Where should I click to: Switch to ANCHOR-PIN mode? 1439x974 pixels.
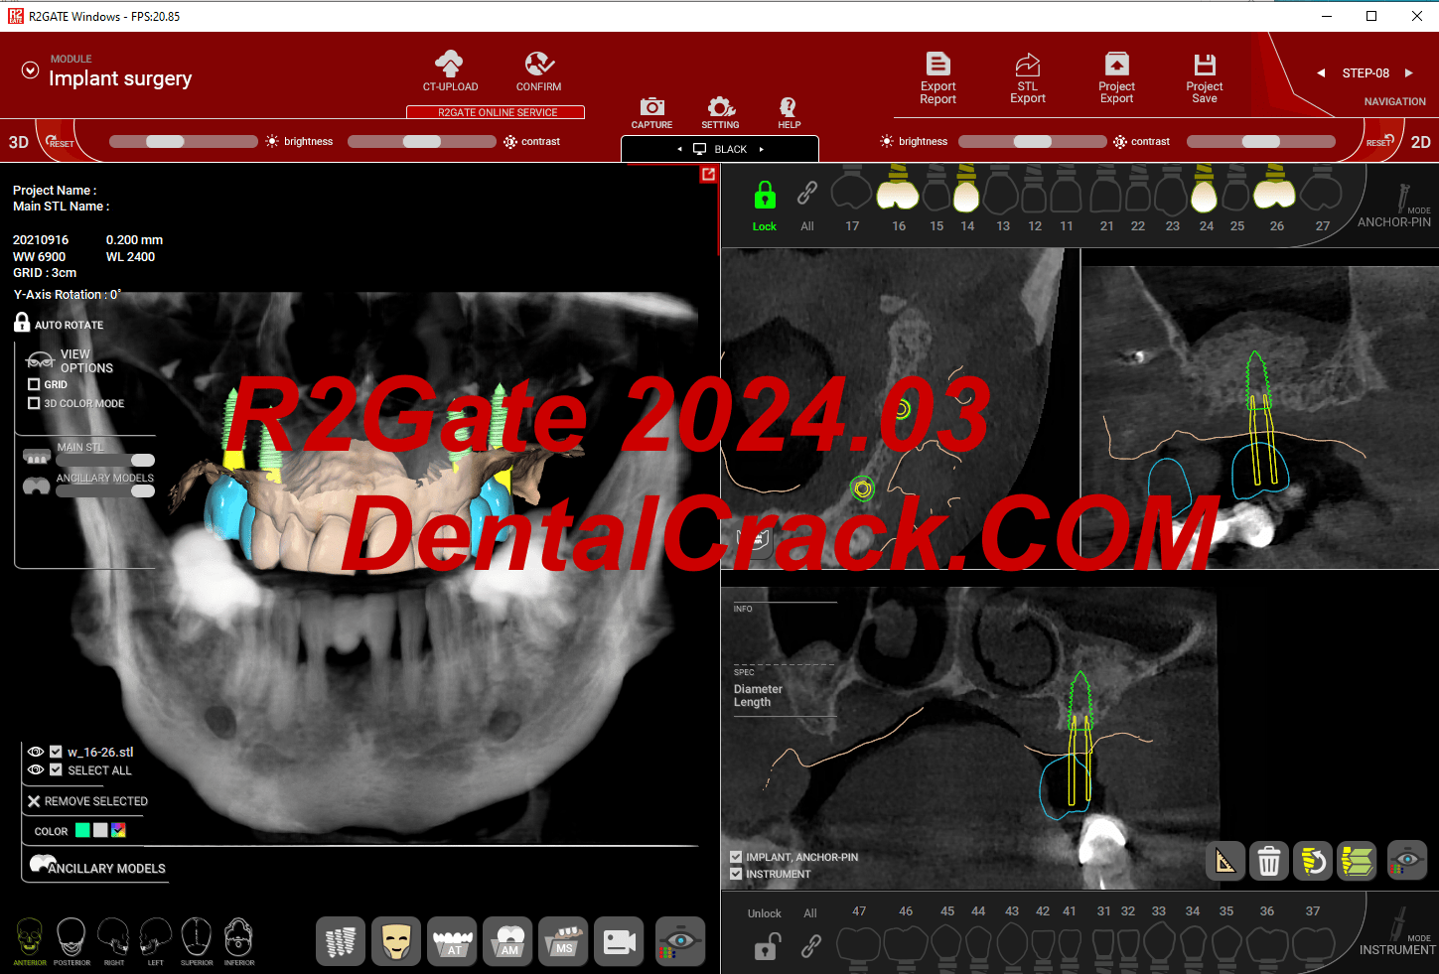1395,207
